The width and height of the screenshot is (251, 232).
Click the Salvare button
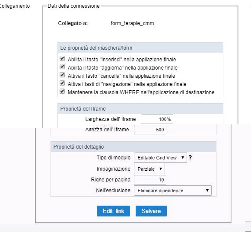[151, 211]
